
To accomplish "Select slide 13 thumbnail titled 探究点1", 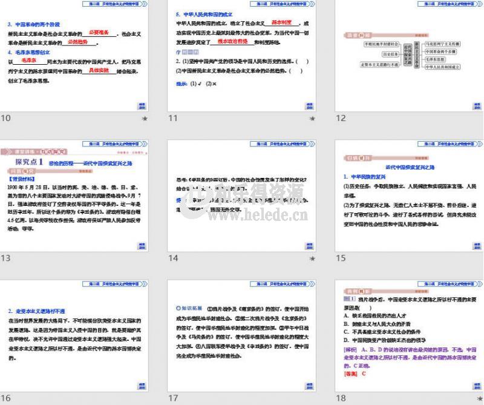I will (74, 196).
